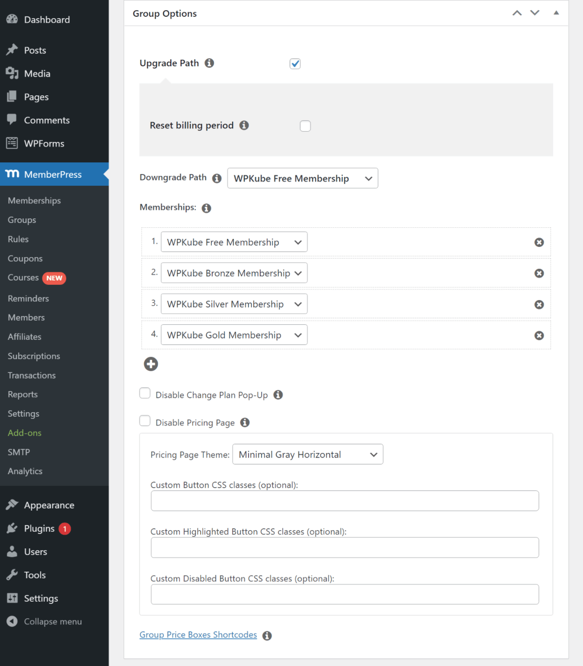Viewport: 583px width, 666px height.
Task: Click the Group Options panel title
Action: pyautogui.click(x=165, y=14)
